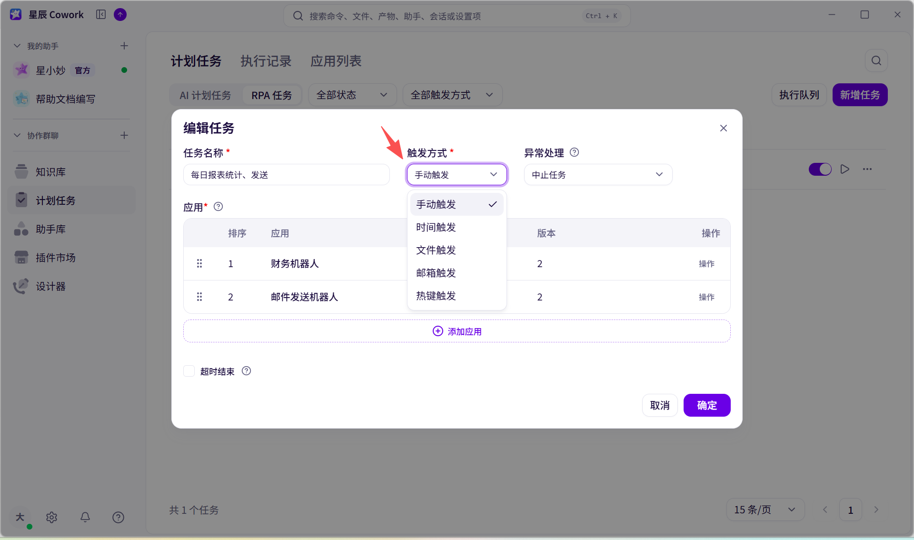
Task: Click the user avatar at bottom left
Action: coord(20,517)
